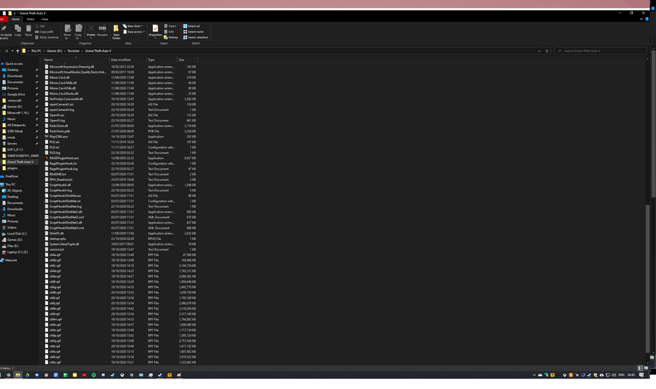The width and height of the screenshot is (656, 389).
Task: Click Edit in the Open group
Action: (169, 31)
